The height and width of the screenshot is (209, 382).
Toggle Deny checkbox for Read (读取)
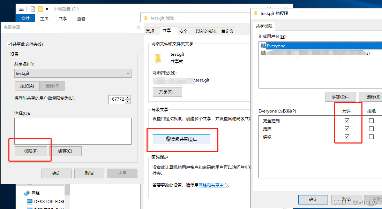click(371, 137)
